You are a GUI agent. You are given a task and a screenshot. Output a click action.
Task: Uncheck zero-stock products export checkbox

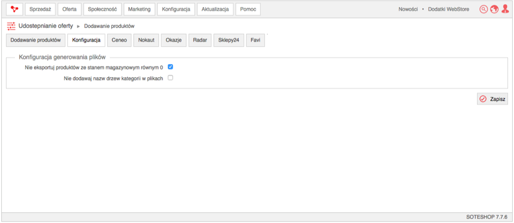tap(171, 66)
